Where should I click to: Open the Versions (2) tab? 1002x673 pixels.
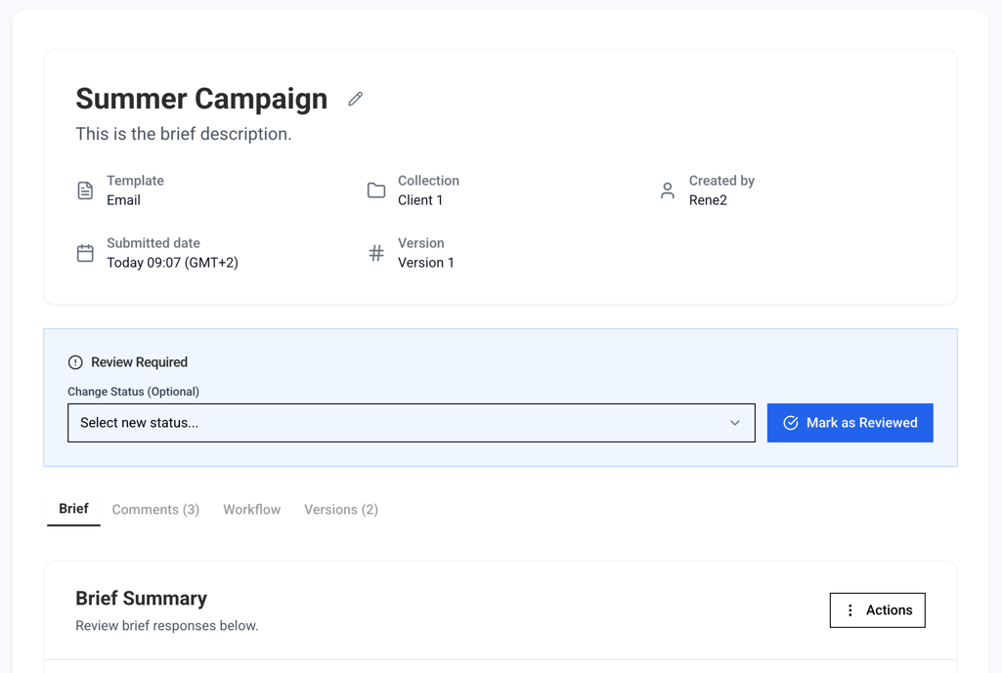(x=341, y=510)
